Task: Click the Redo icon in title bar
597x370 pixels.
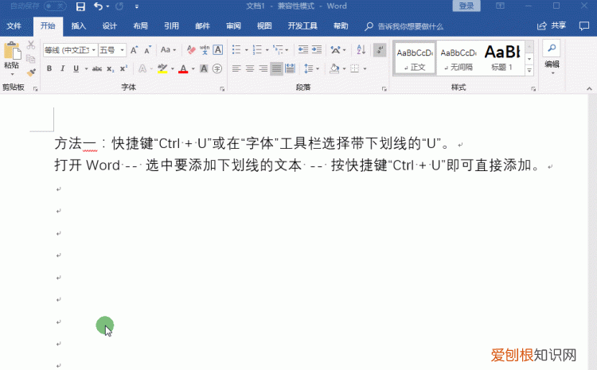Action: (119, 6)
